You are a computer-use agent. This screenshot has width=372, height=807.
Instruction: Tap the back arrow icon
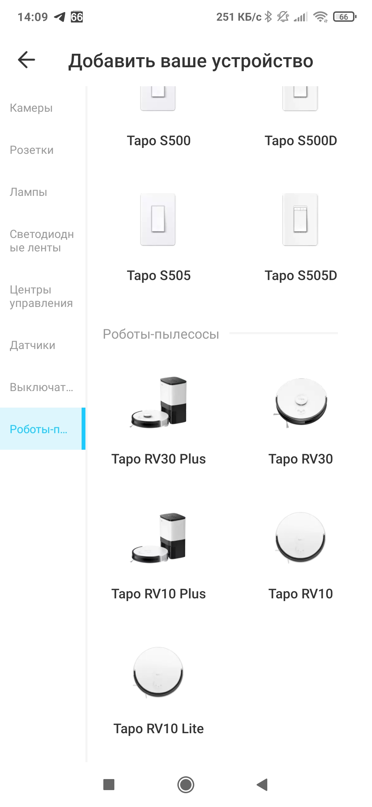click(27, 60)
